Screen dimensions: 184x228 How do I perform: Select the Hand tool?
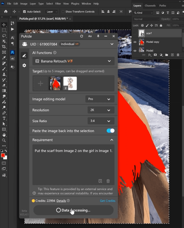tap(4, 135)
